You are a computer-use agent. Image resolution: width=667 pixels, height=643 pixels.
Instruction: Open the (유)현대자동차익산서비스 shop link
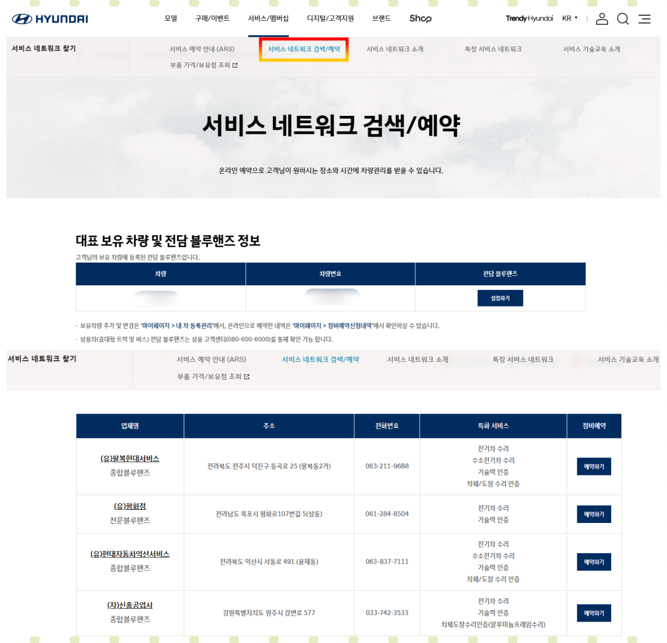click(130, 554)
